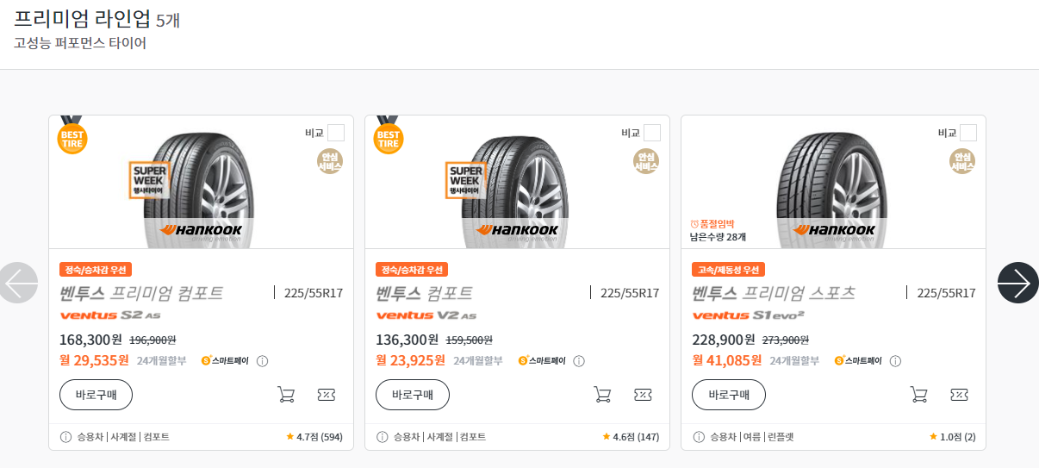
Task: Click the 4.7점 (594) rating
Action: click(x=314, y=437)
